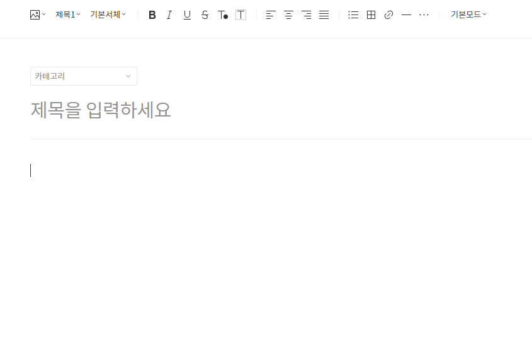Open the 제목1 heading style dropdown

[x=68, y=14]
